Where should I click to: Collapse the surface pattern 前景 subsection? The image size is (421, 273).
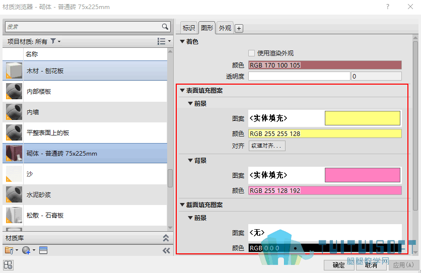coord(190,103)
